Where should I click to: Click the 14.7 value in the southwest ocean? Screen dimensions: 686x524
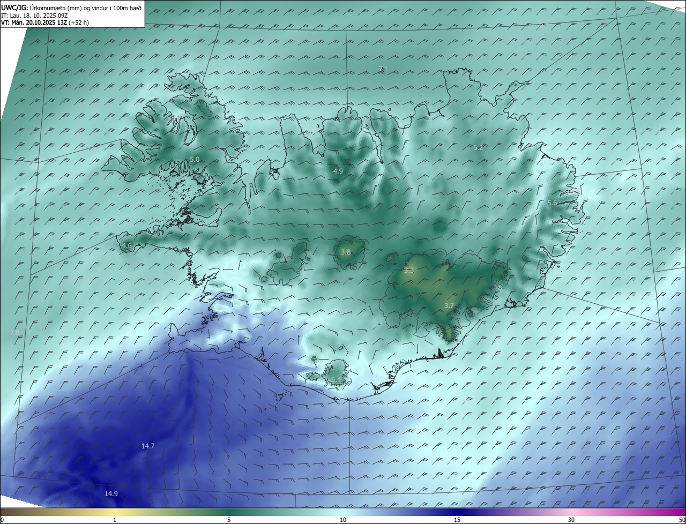[x=148, y=446]
